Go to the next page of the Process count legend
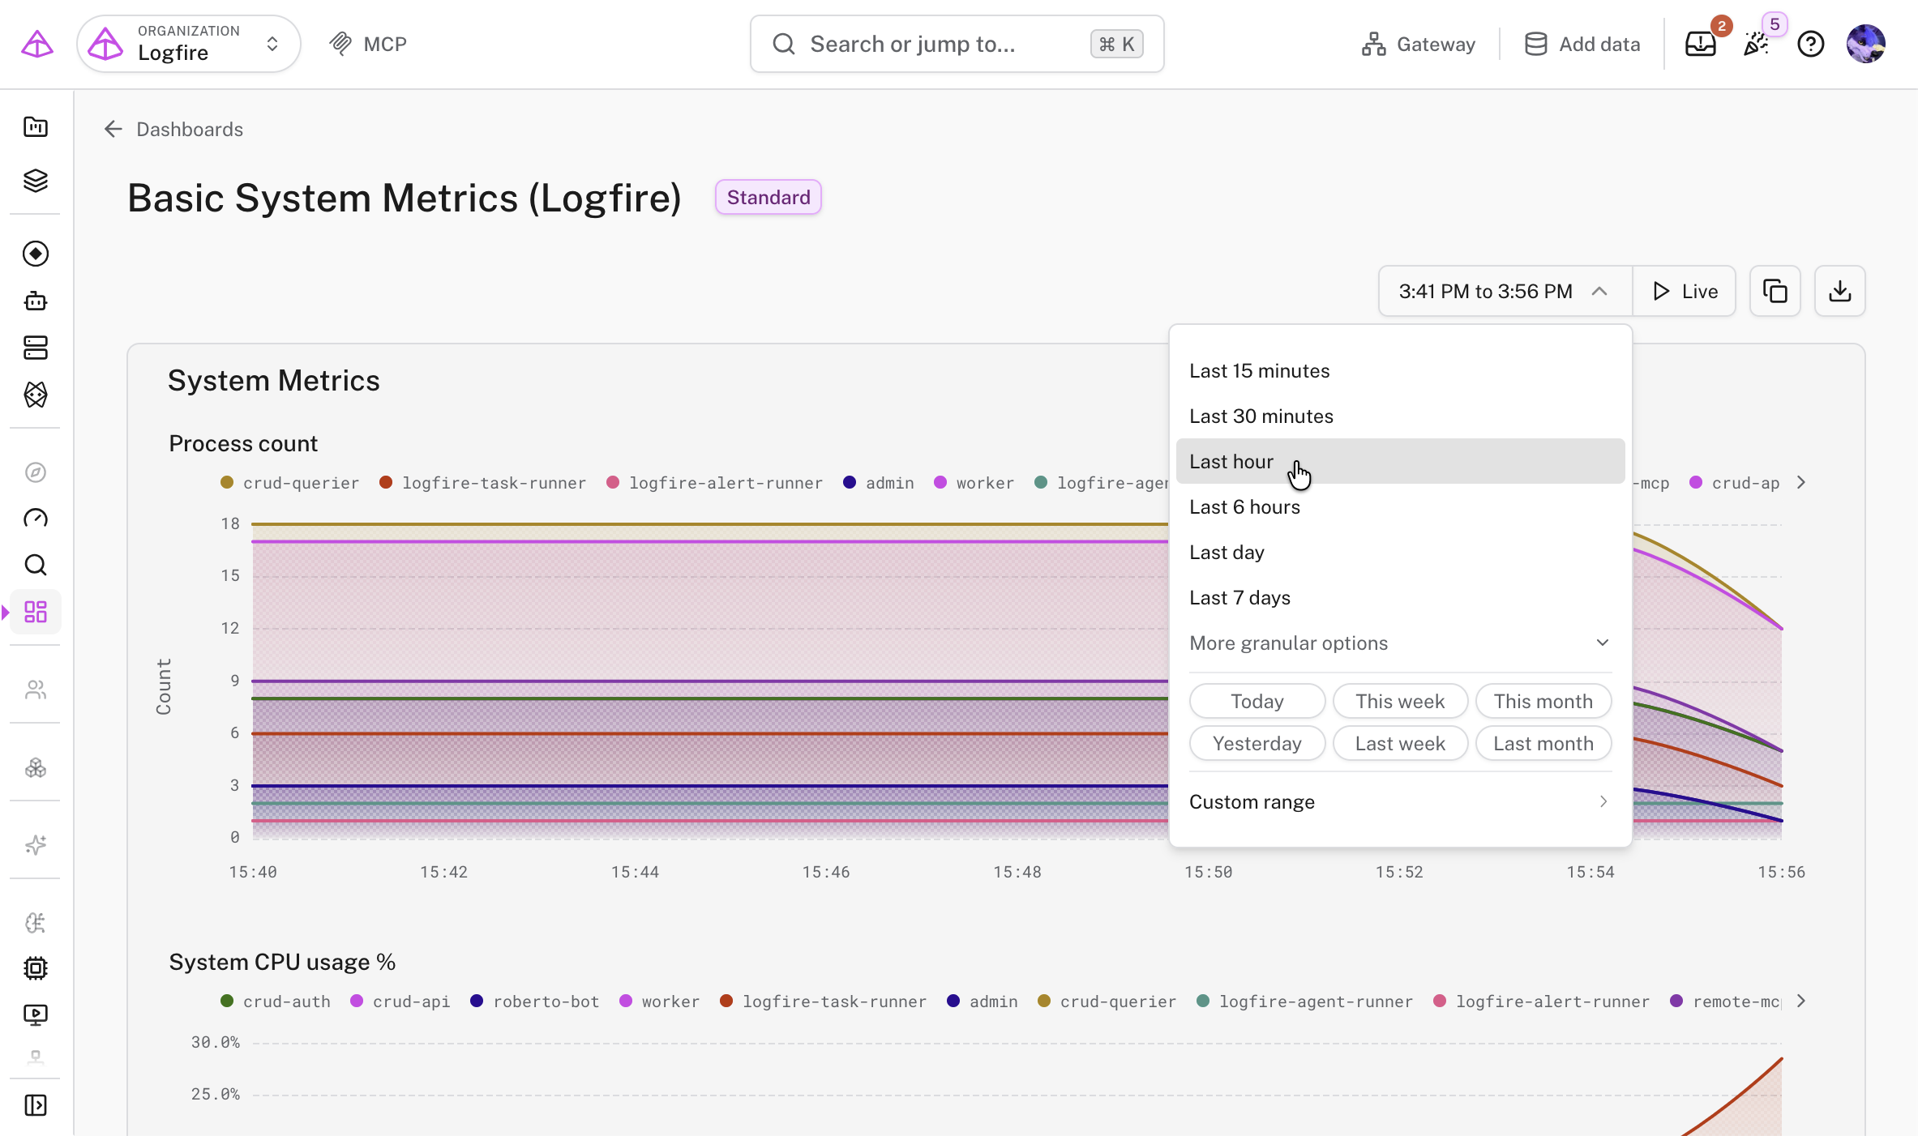Image resolution: width=1918 pixels, height=1136 pixels. click(x=1801, y=483)
